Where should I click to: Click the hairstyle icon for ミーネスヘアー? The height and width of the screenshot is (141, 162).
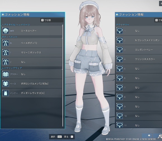tap(6, 31)
